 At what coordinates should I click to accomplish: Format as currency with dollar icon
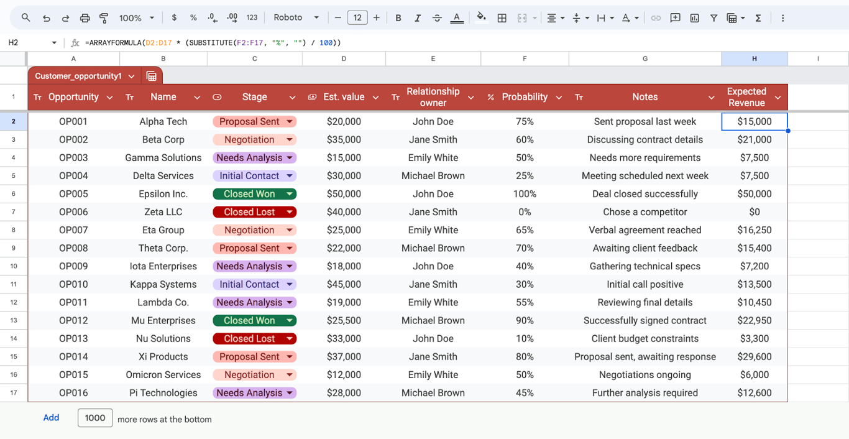174,18
